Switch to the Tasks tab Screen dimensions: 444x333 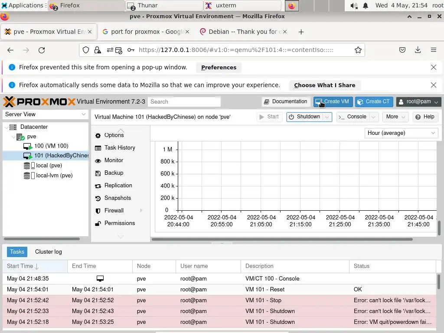(17, 252)
